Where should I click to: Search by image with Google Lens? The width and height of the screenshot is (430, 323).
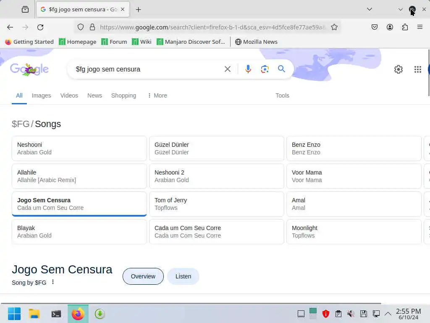(x=265, y=69)
